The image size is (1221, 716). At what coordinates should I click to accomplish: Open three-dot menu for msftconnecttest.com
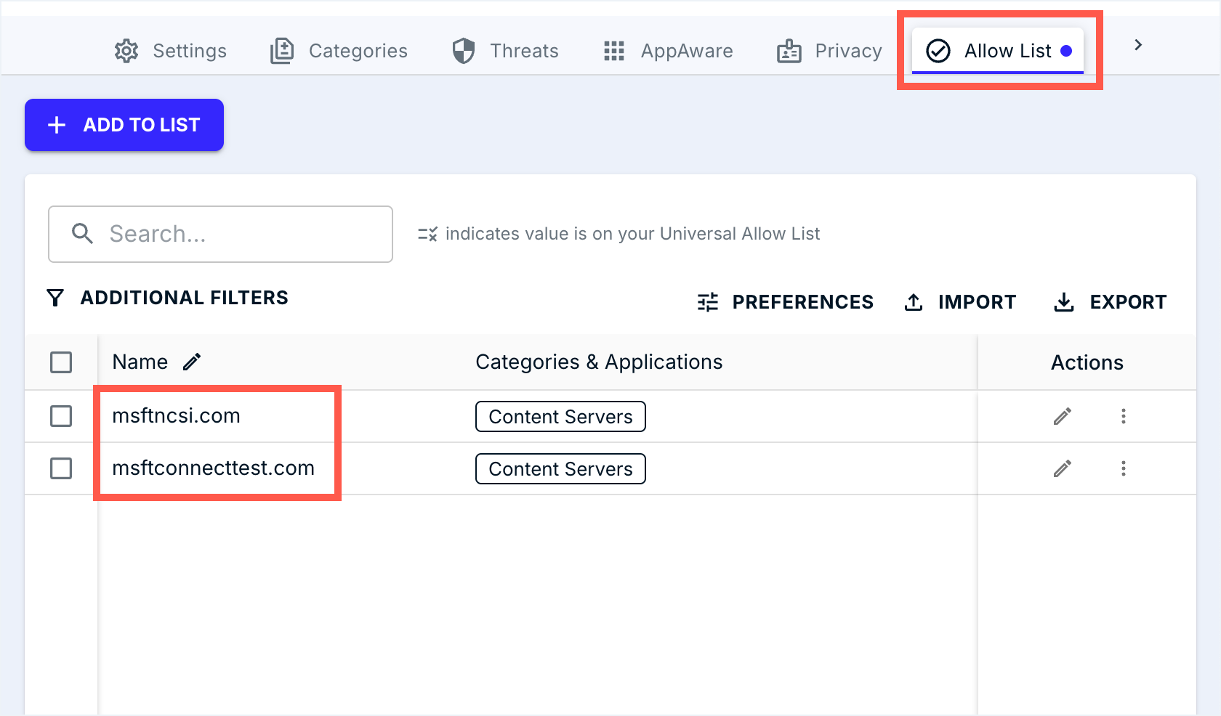[1123, 468]
